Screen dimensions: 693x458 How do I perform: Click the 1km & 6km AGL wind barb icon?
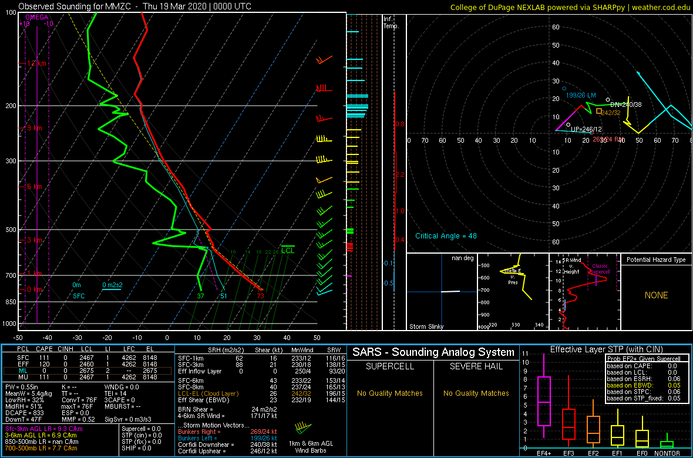click(x=302, y=427)
